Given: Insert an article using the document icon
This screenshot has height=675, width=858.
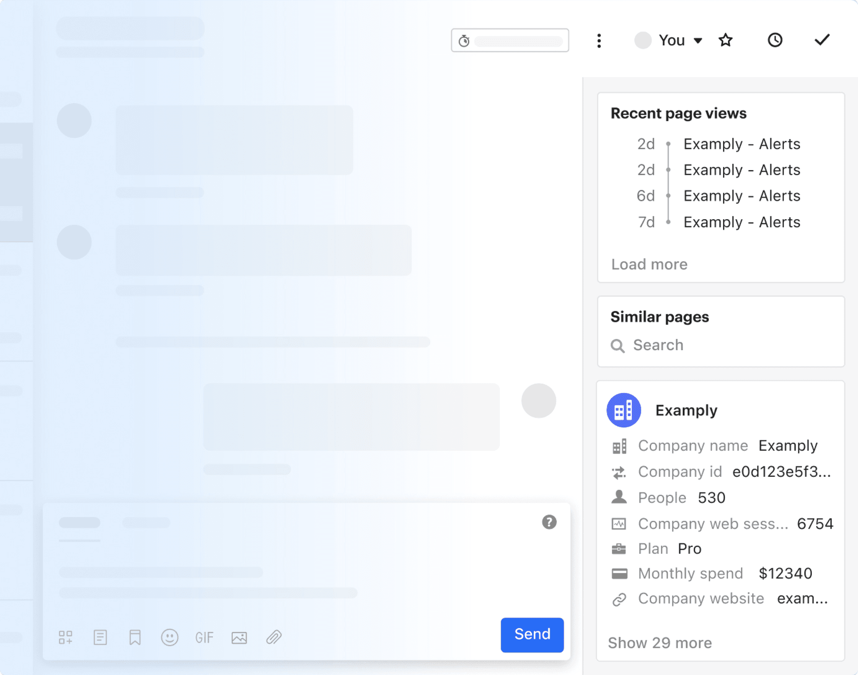Looking at the screenshot, I should (100, 637).
